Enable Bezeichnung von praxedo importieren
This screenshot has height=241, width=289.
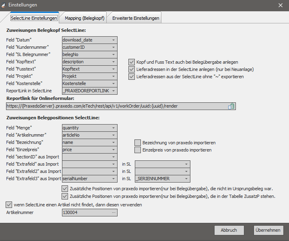(x=138, y=143)
